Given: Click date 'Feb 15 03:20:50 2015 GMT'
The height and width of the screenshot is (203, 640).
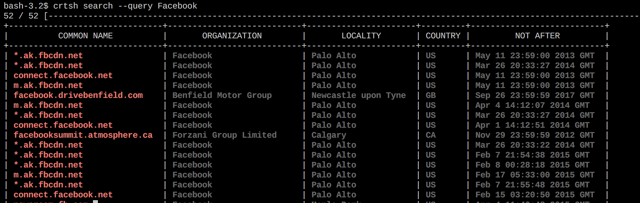Looking at the screenshot, I should click(535, 195).
